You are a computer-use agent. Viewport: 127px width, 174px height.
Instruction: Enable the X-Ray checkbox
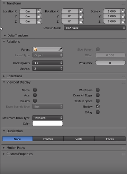[x=98, y=112]
